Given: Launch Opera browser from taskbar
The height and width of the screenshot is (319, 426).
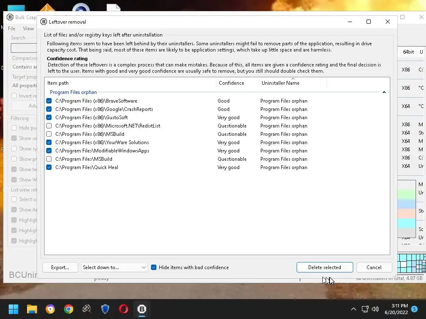Looking at the screenshot, I should coord(123,309).
